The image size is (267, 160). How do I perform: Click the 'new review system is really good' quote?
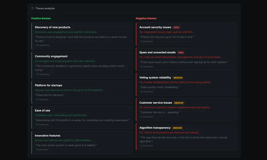66,145
